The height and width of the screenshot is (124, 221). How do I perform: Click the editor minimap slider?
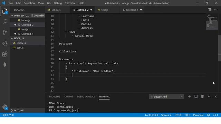click(212, 25)
